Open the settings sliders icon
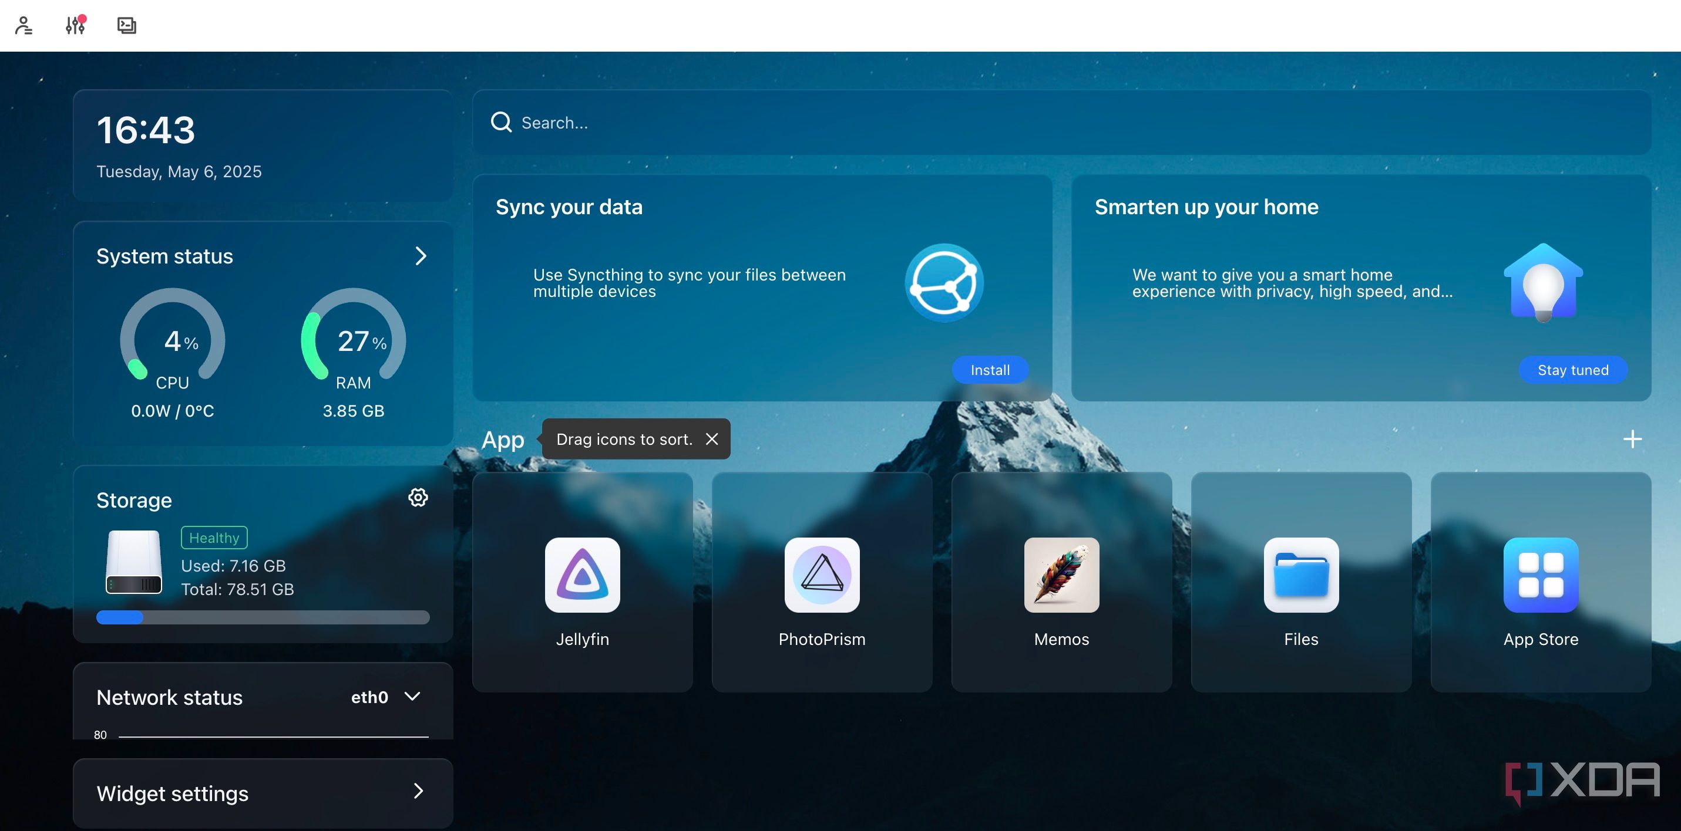Viewport: 1681px width, 831px height. click(x=76, y=25)
